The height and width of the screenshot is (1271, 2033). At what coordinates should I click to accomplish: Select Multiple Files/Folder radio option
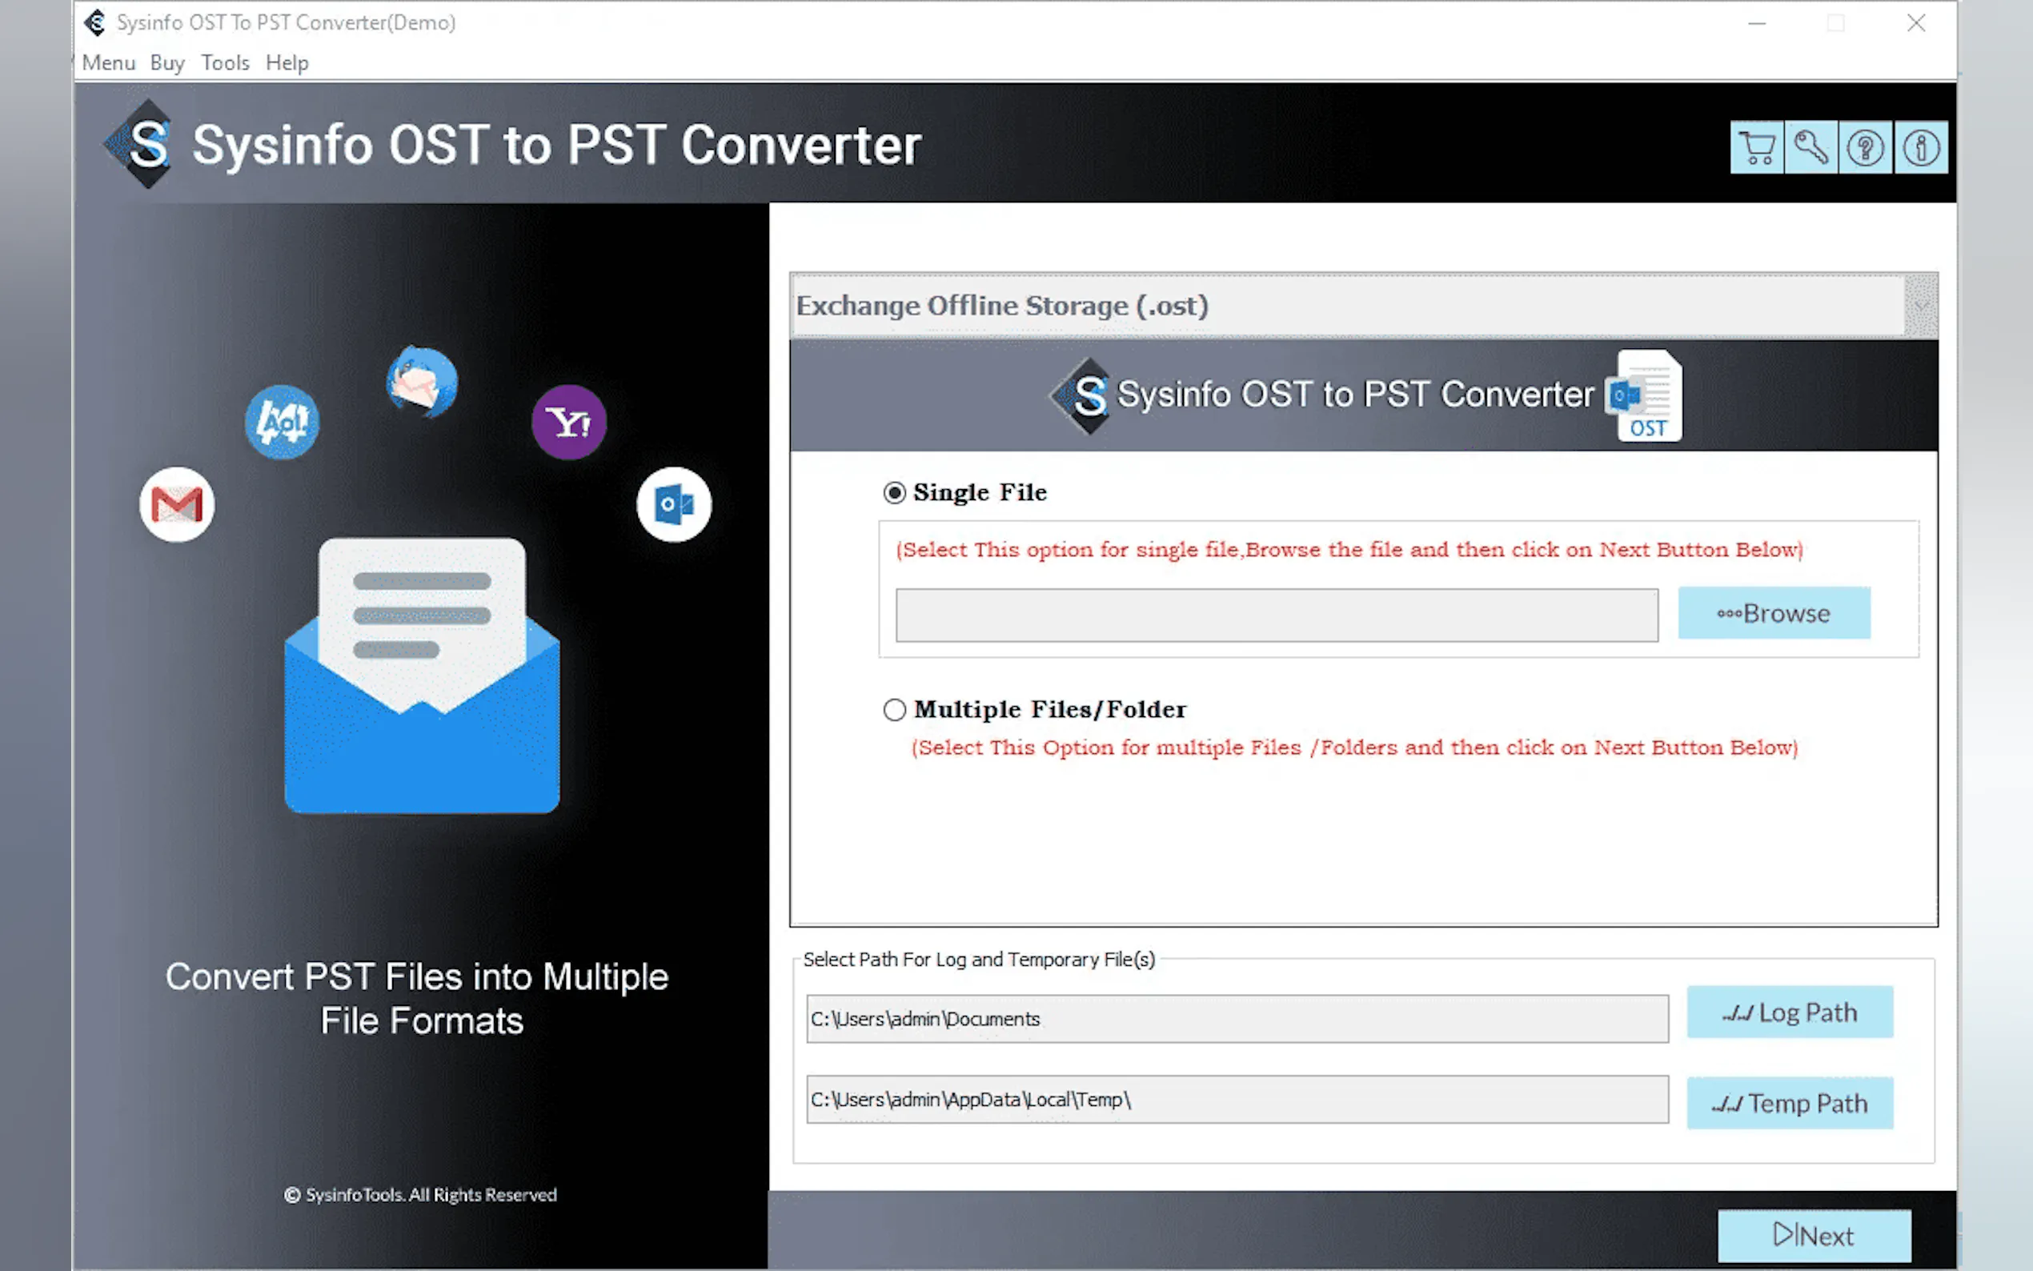894,709
